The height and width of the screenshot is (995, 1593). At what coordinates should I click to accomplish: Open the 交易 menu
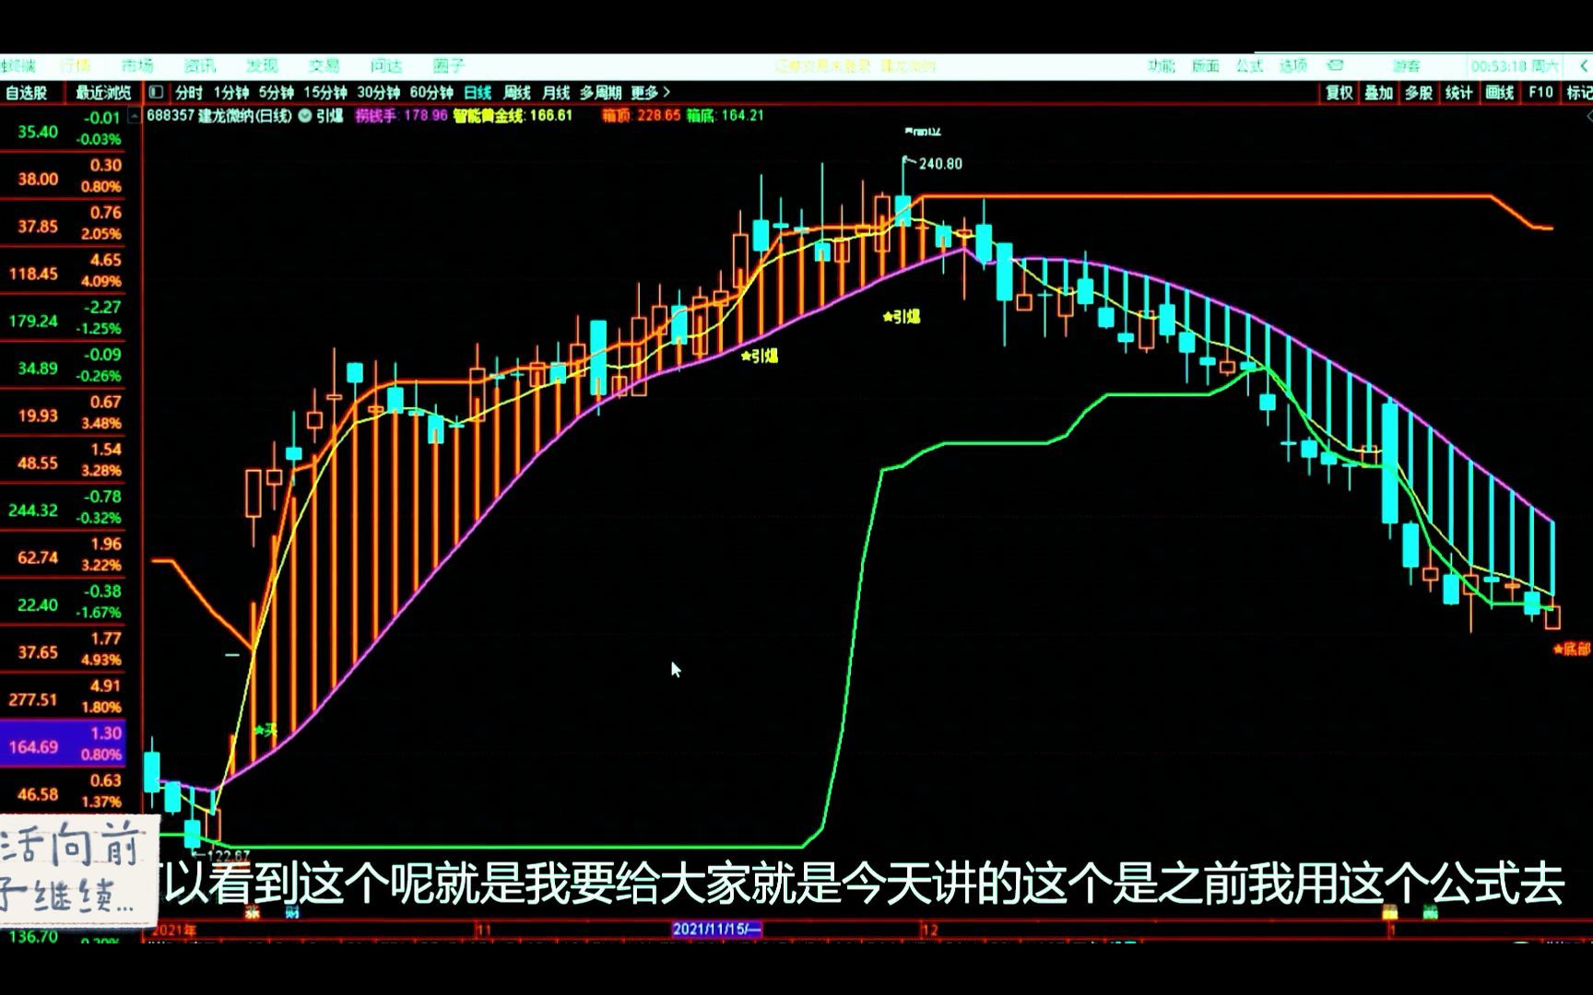click(x=324, y=65)
